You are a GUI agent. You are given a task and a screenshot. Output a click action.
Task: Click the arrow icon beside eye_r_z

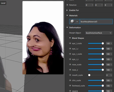tap(70, 59)
